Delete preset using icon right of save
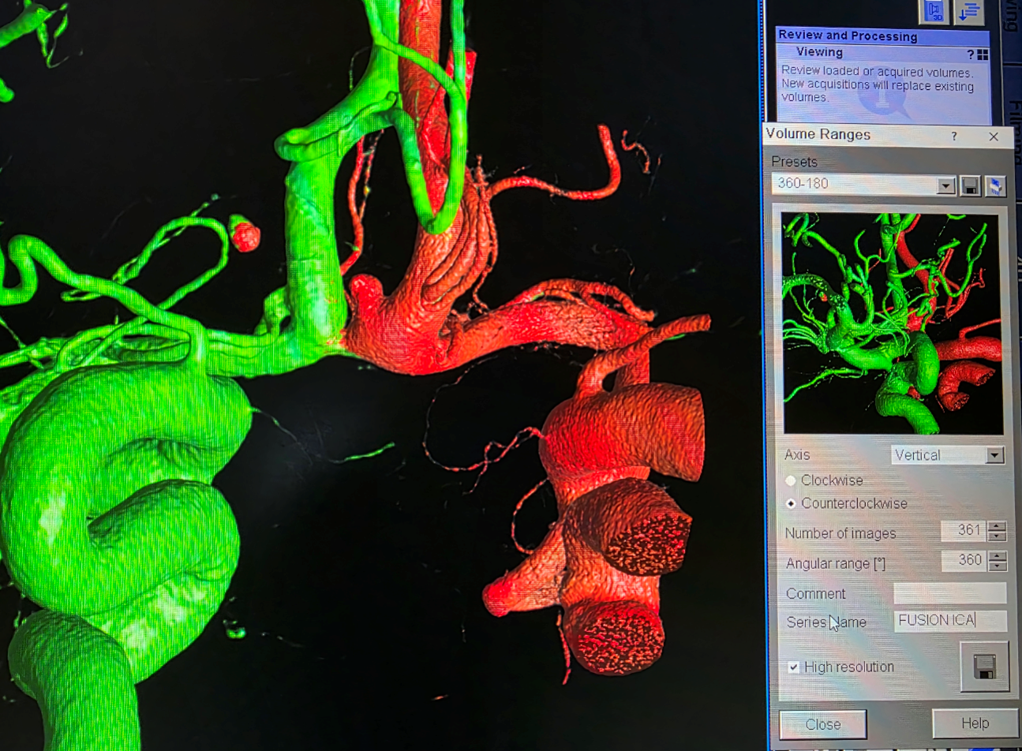This screenshot has height=751, width=1022. point(995,185)
